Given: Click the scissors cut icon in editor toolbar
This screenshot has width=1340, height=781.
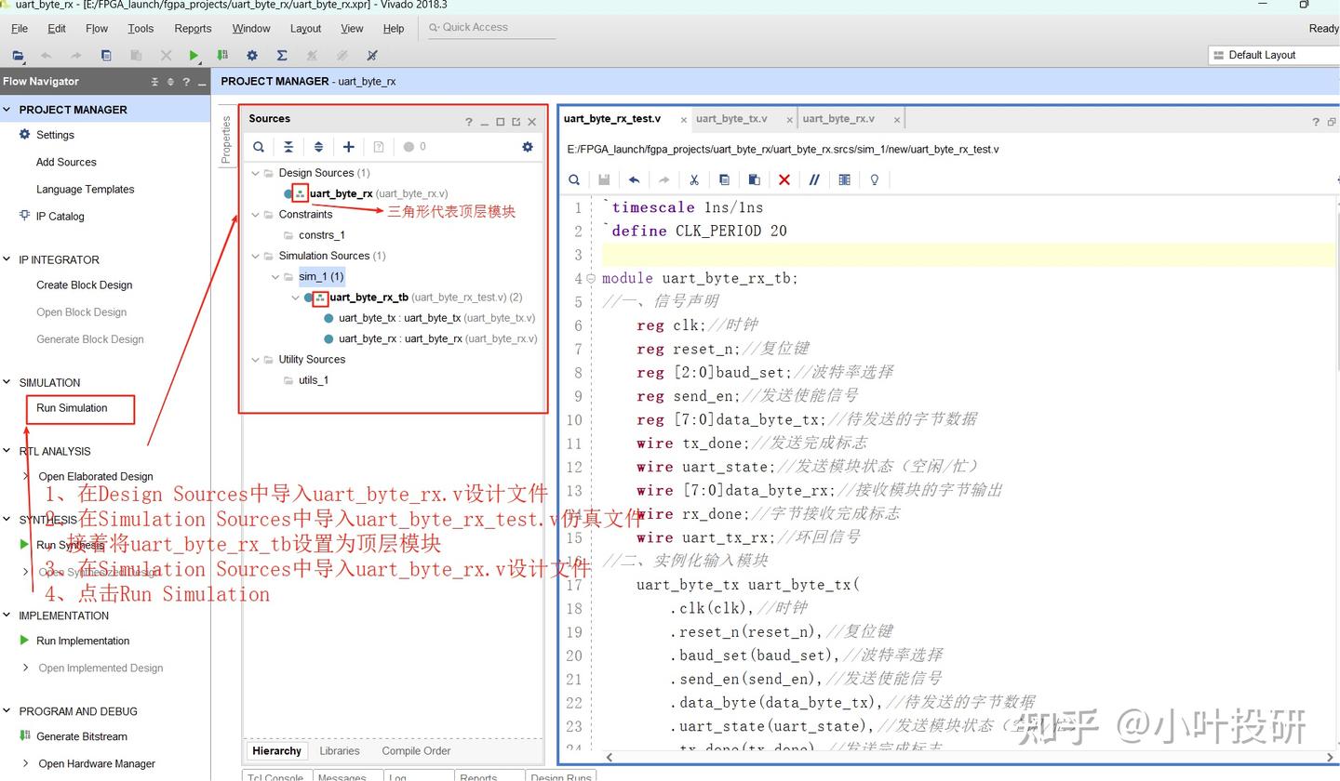Looking at the screenshot, I should [695, 179].
